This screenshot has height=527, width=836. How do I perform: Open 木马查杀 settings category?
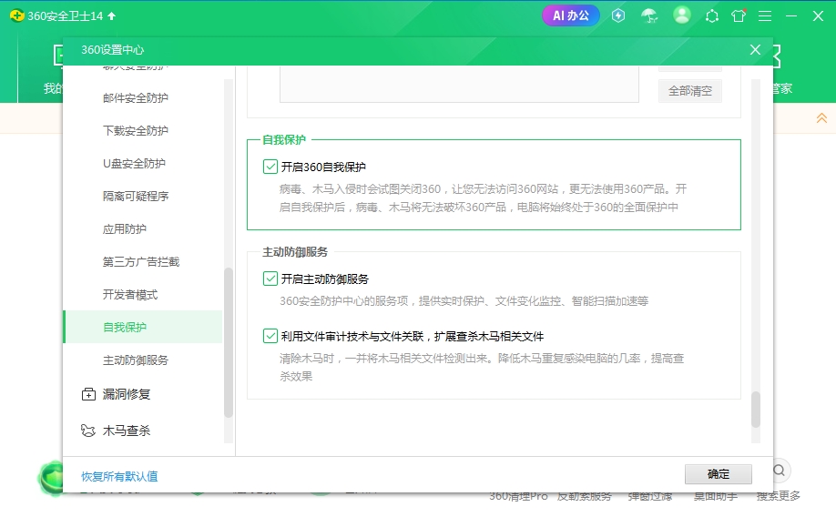[127, 431]
